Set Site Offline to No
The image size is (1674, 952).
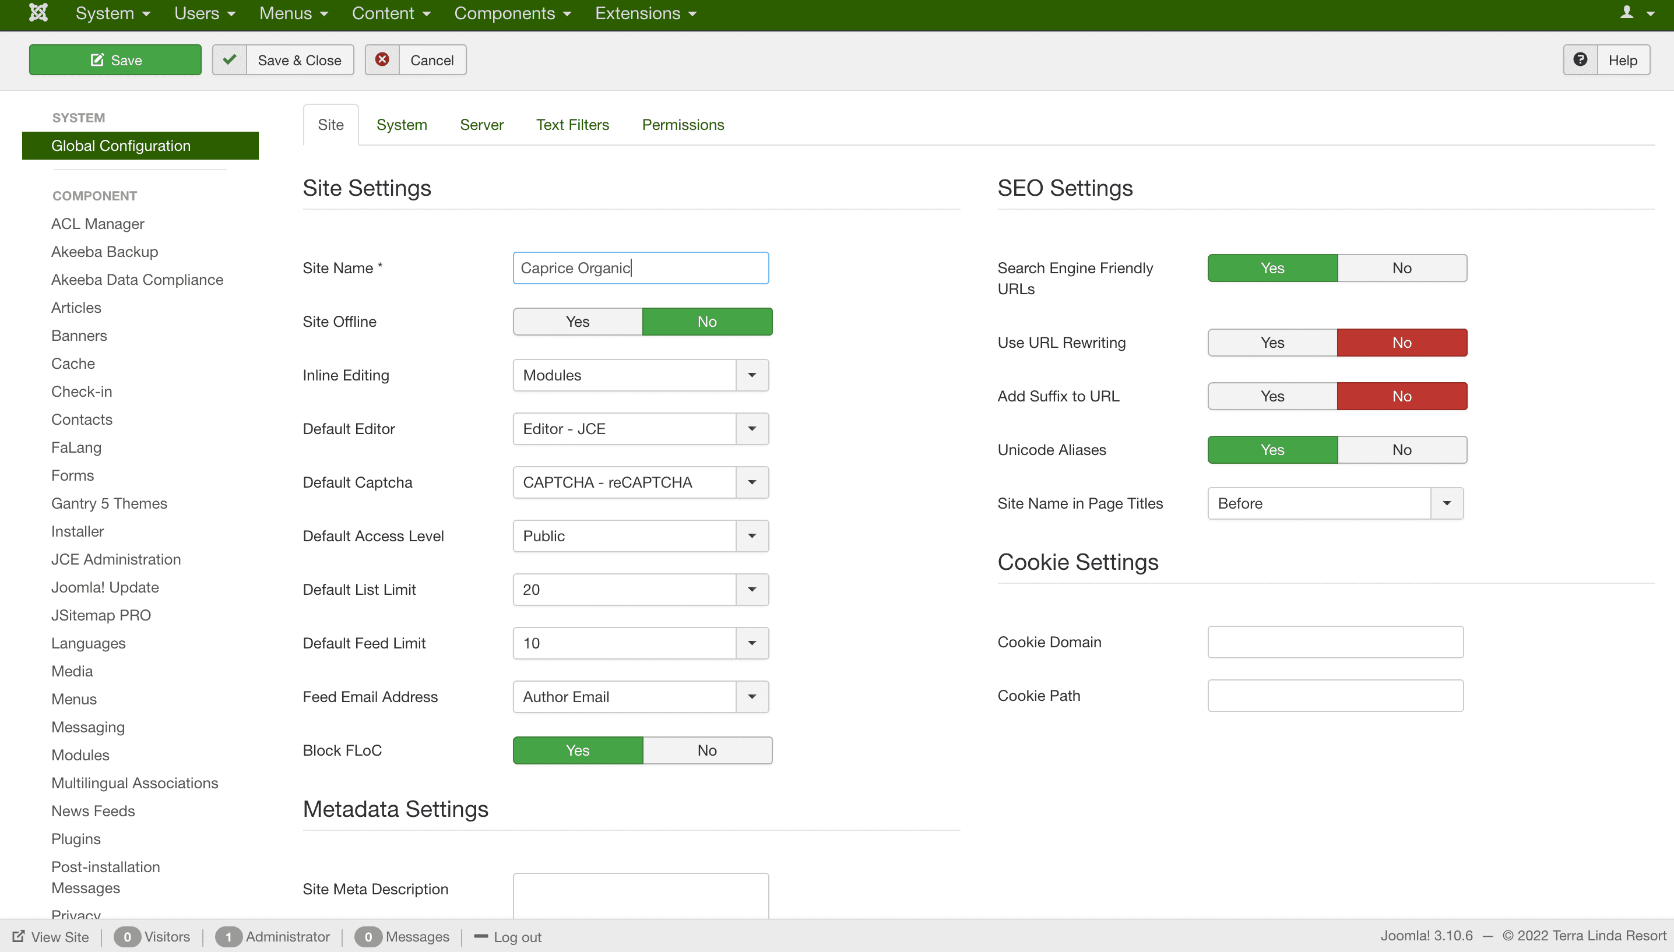point(707,322)
